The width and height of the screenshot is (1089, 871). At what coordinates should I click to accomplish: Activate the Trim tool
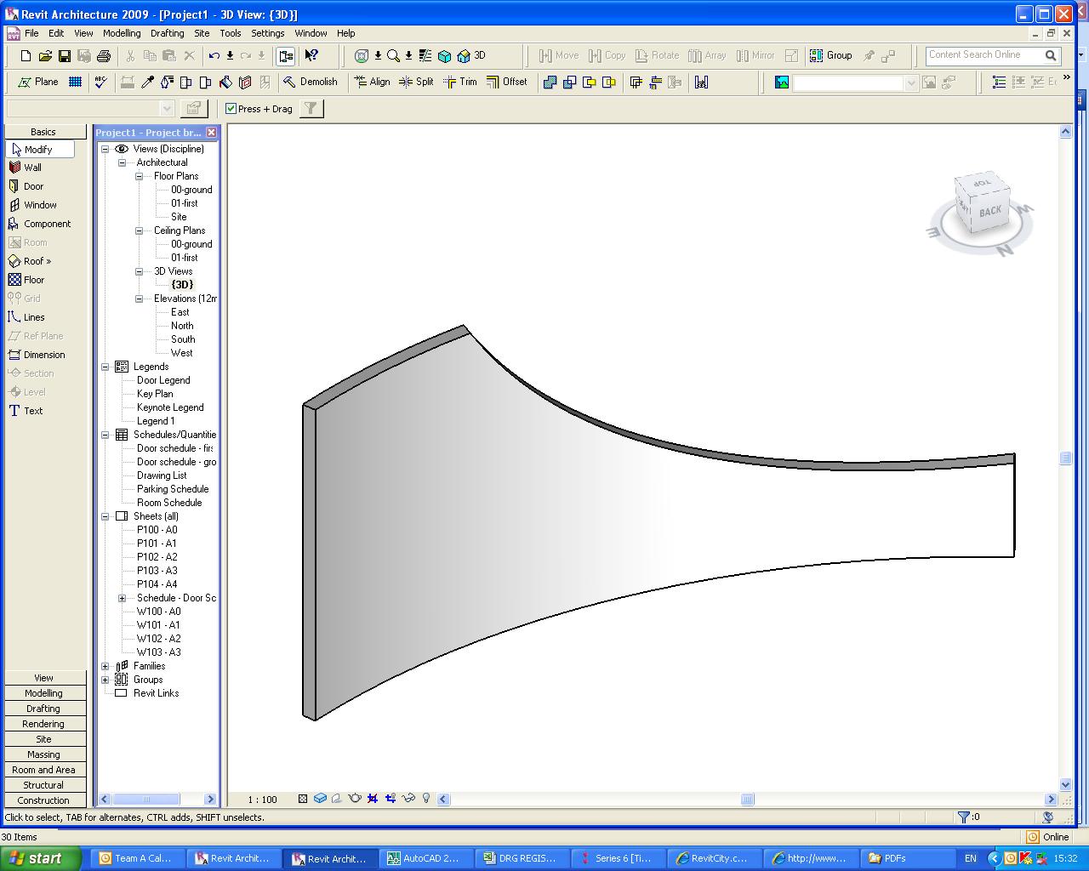[x=460, y=82]
